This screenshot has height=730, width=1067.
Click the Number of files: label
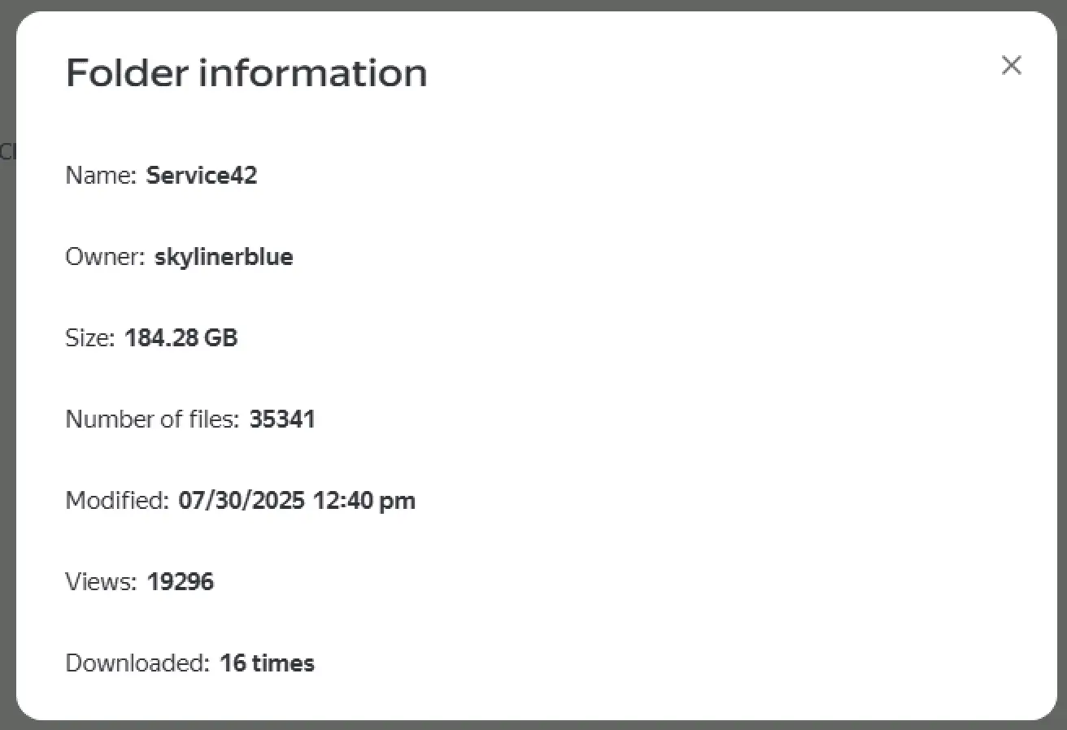point(153,419)
